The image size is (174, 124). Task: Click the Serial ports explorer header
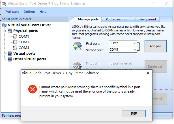click(x=35, y=19)
